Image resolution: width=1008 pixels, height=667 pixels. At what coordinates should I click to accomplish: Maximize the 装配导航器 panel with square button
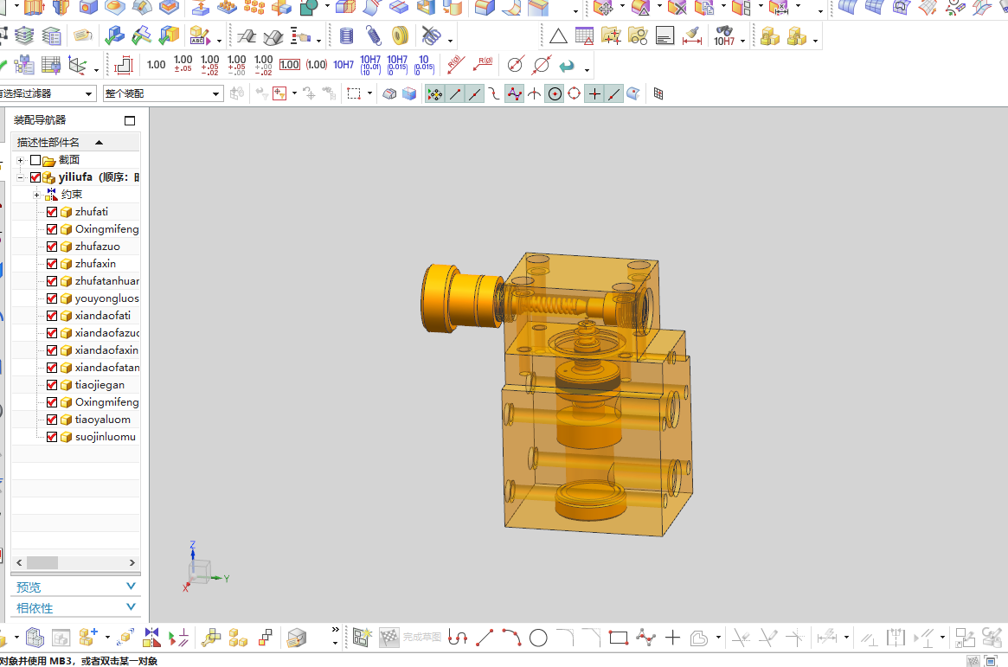coord(130,120)
